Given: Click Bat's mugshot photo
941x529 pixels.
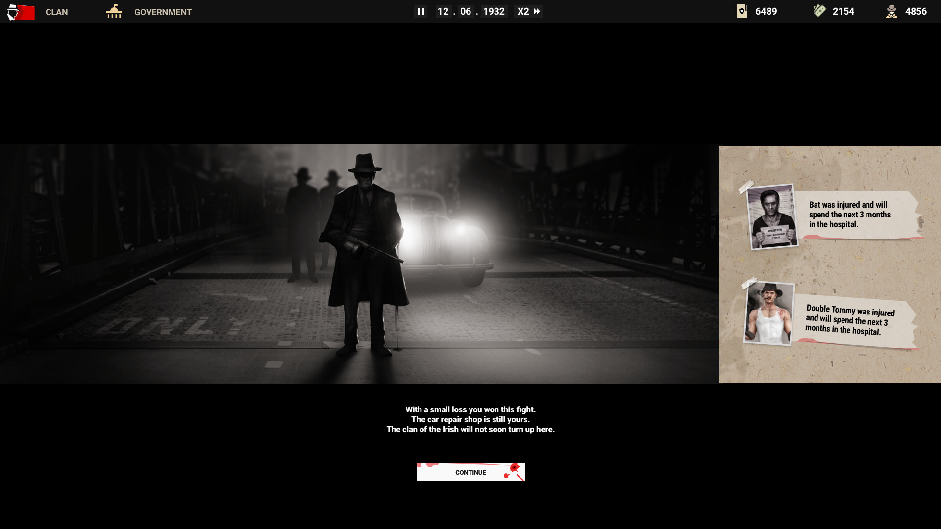Looking at the screenshot, I should (773, 216).
